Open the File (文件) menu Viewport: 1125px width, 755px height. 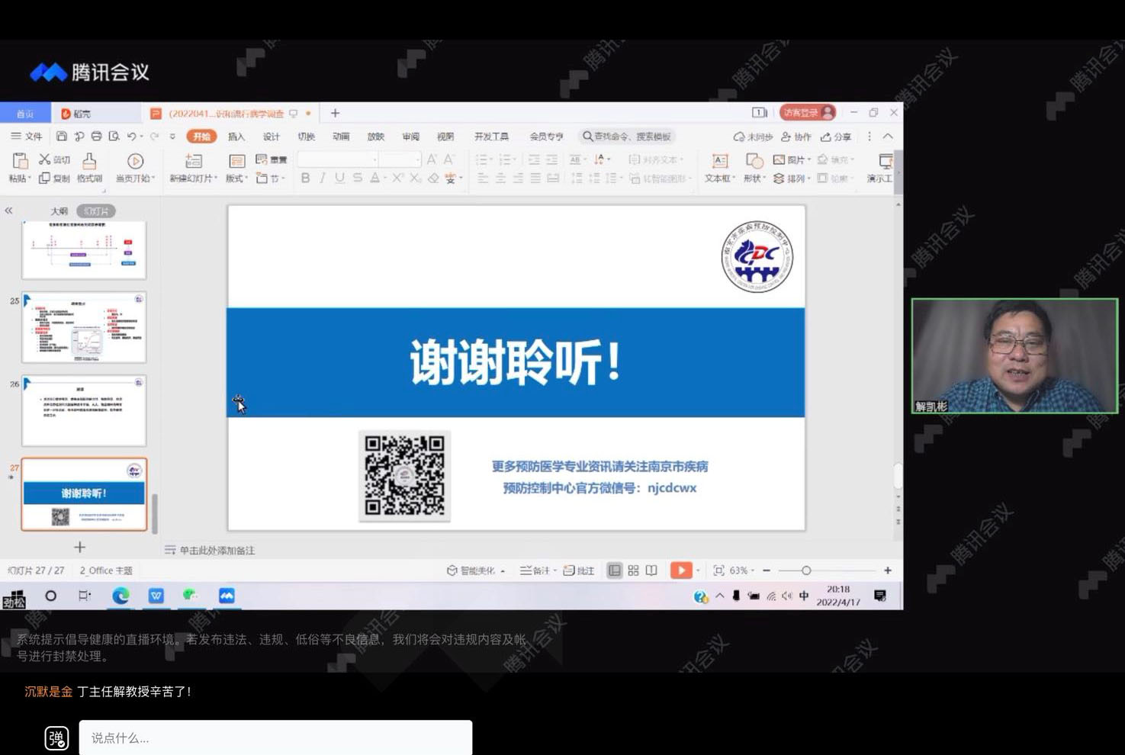27,137
